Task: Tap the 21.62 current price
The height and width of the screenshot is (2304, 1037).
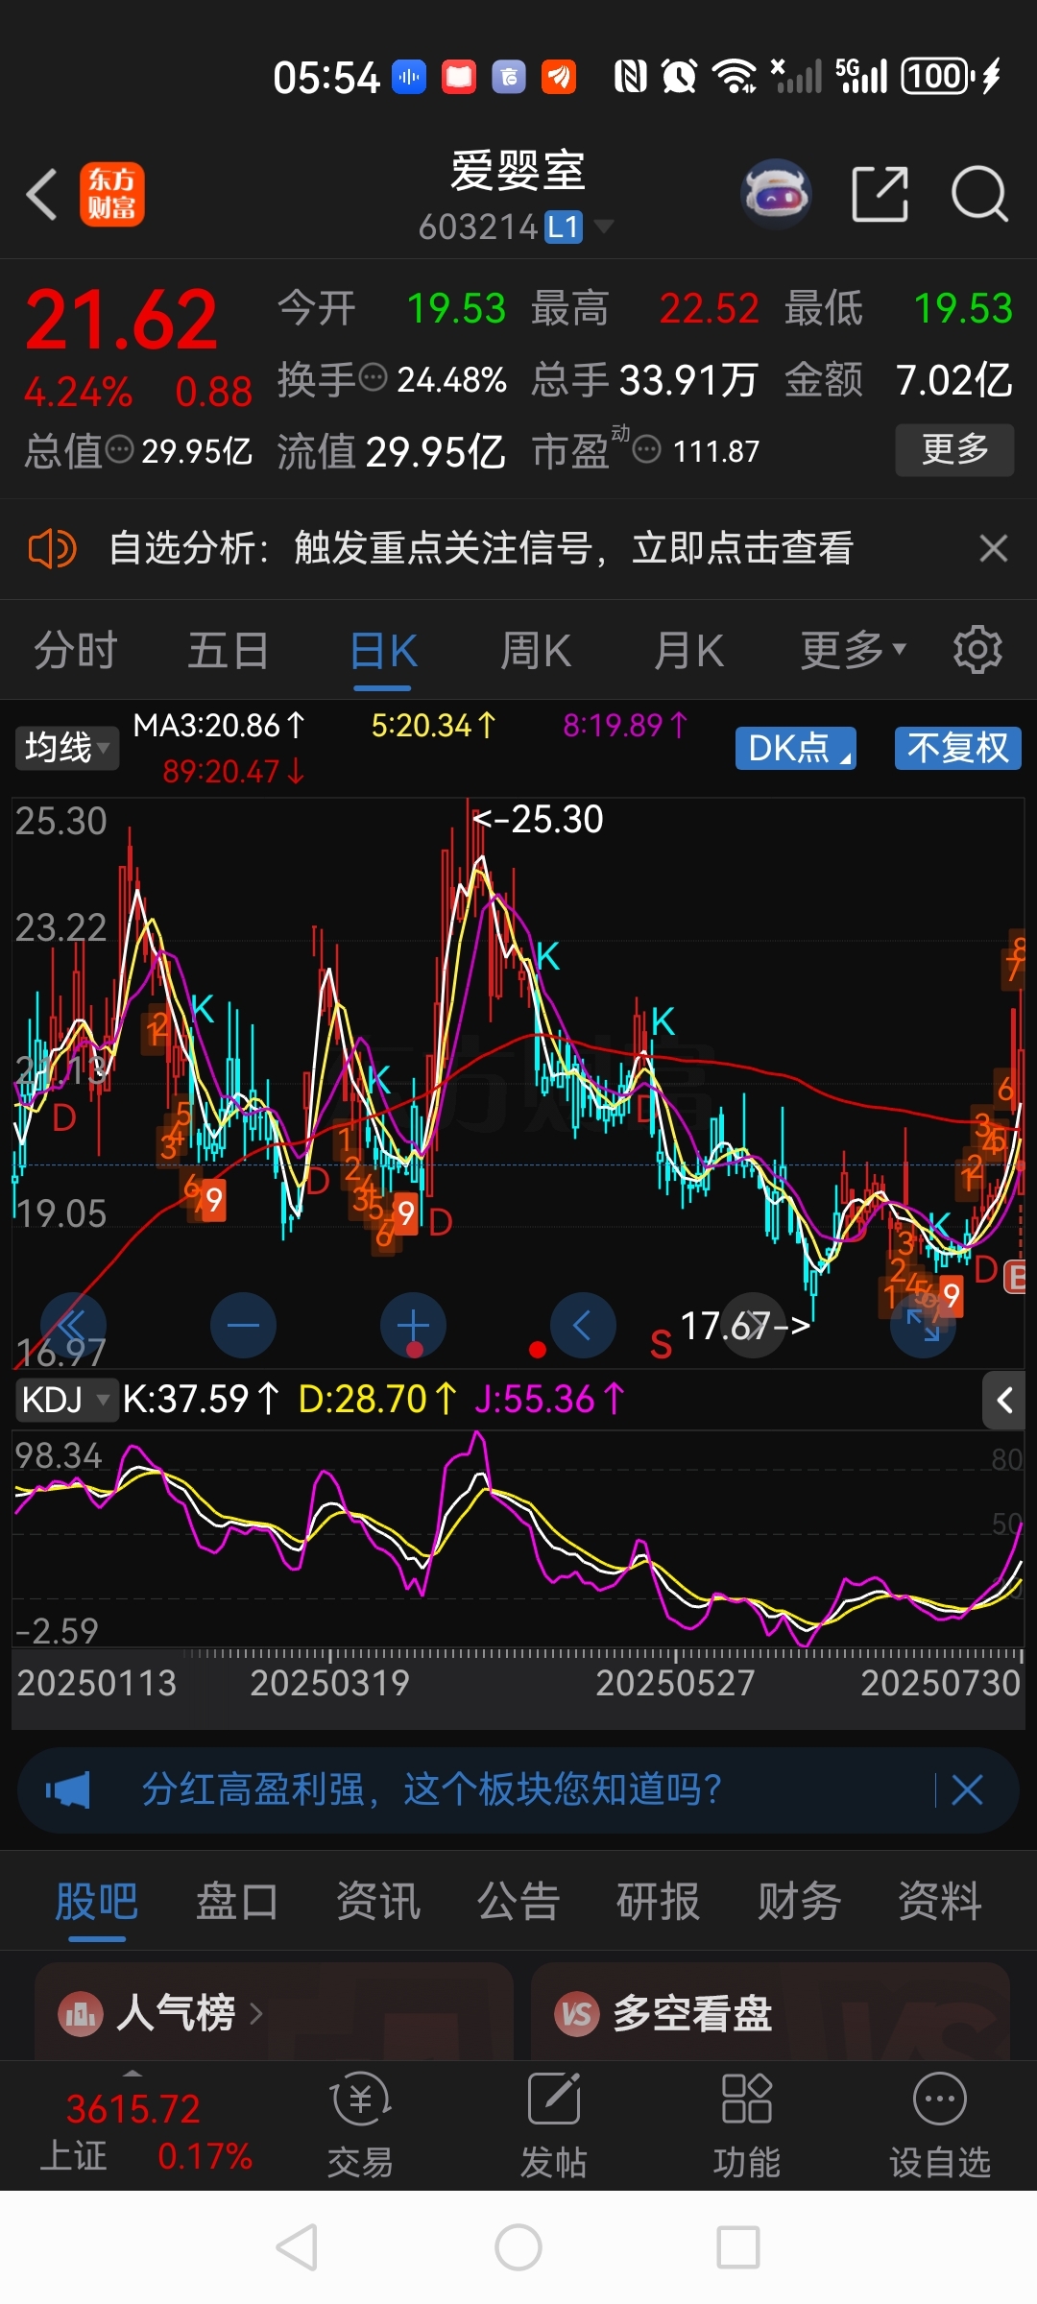Action: pos(121,320)
